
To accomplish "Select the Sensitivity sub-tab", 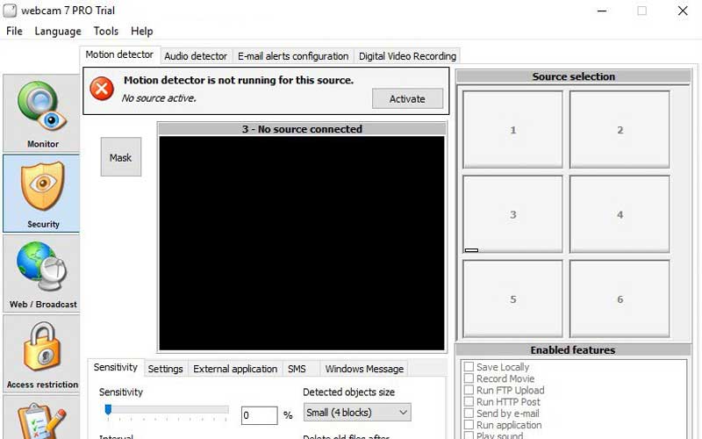I will click(x=116, y=367).
